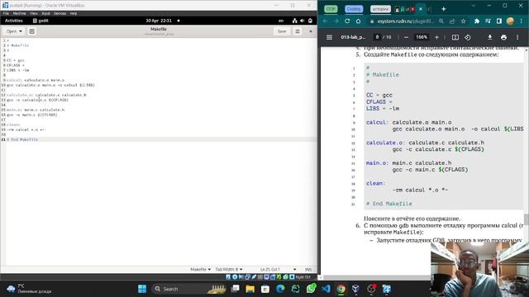This screenshot has height=297, width=529.
Task: Open the Input menu in VirtualBox
Action: [46, 13]
